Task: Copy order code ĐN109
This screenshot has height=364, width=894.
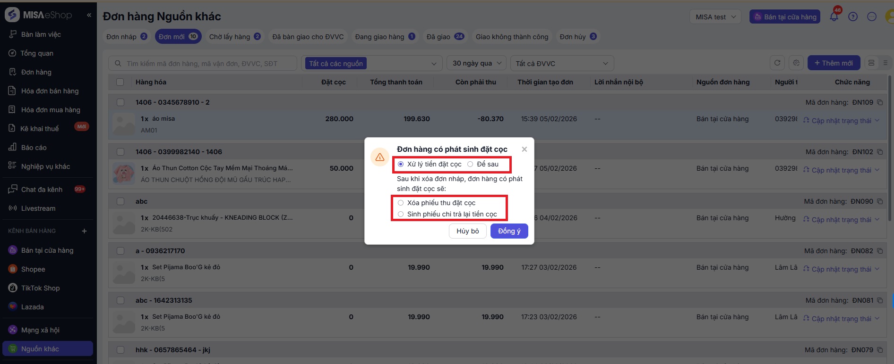Action: [880, 102]
